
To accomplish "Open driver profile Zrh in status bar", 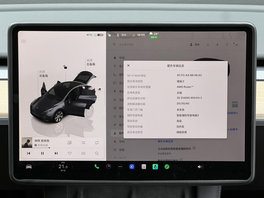I will click(121, 35).
